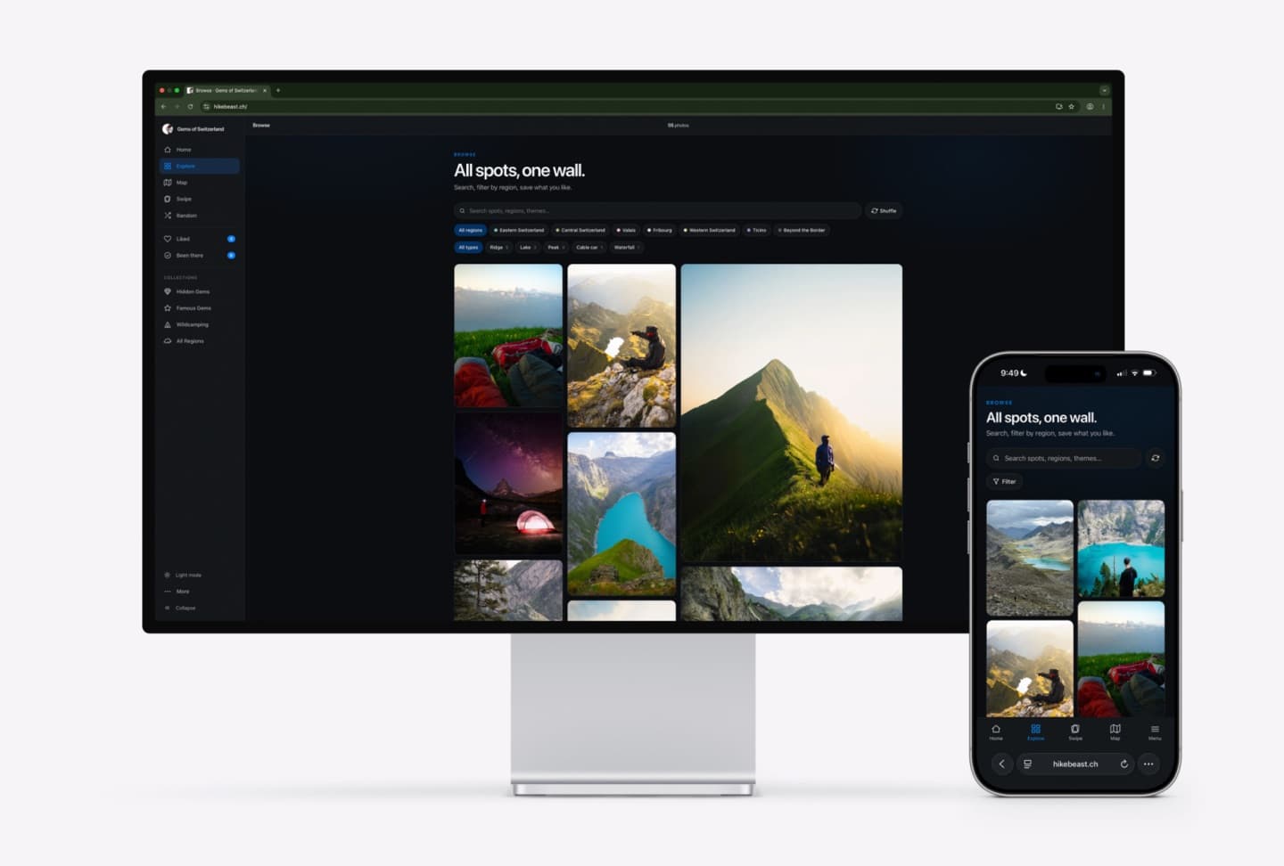
Task: Tap the Swipe icon in phone bottom bar
Action: [1075, 731]
